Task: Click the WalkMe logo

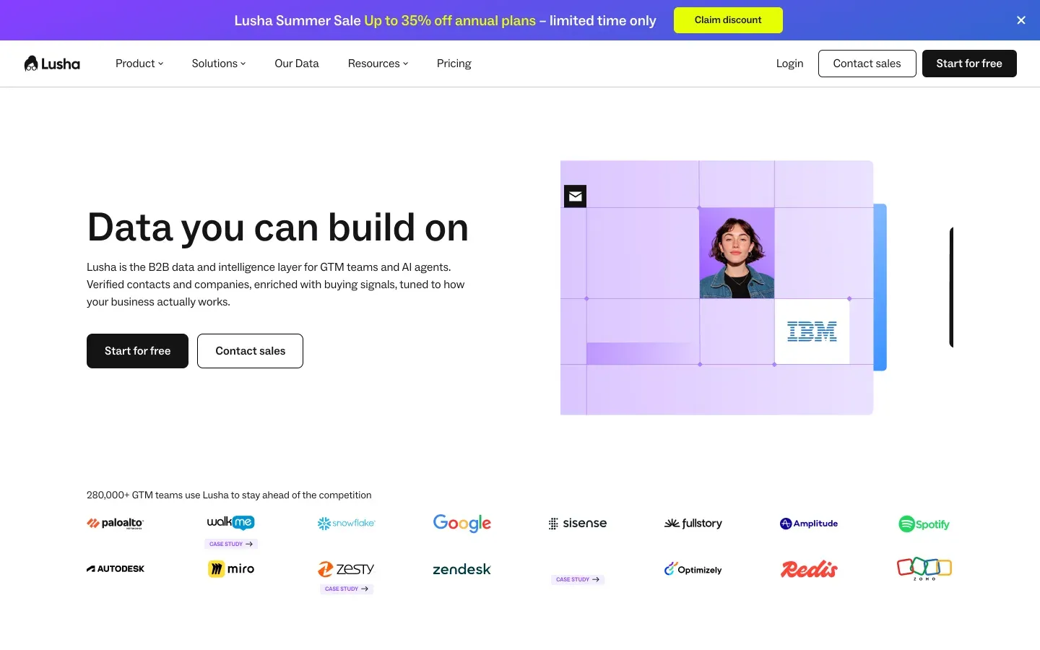Action: (231, 522)
